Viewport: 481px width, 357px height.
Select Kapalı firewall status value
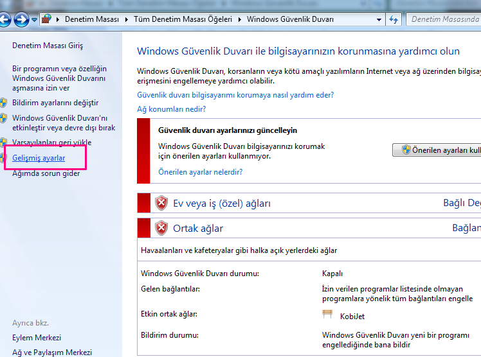click(x=332, y=274)
